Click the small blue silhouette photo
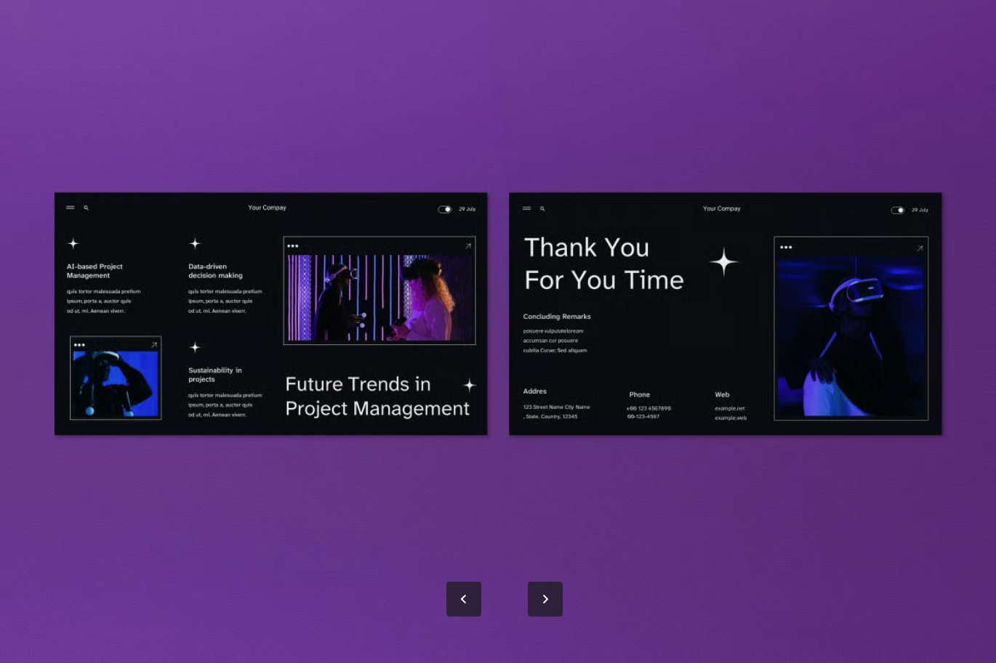The width and height of the screenshot is (996, 663). tap(116, 384)
